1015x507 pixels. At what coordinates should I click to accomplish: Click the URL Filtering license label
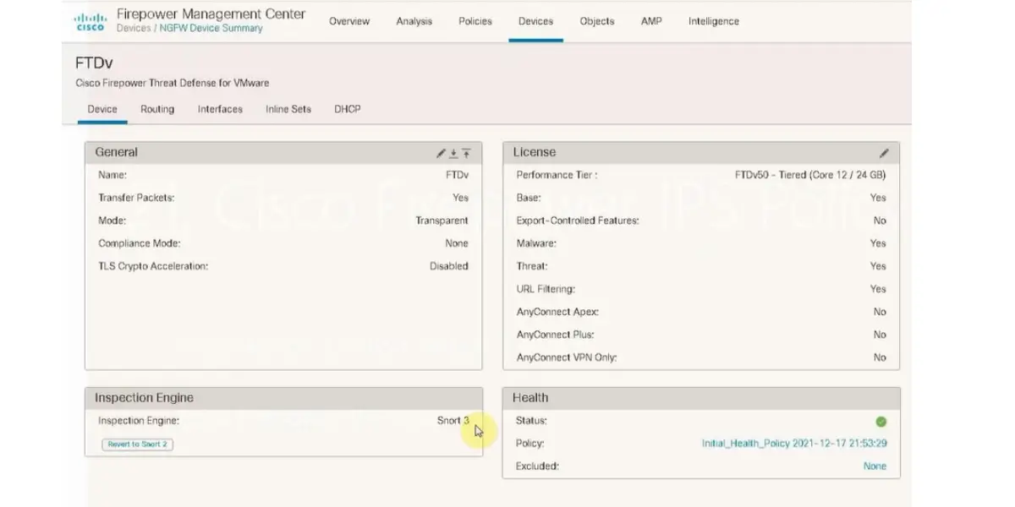tap(546, 289)
